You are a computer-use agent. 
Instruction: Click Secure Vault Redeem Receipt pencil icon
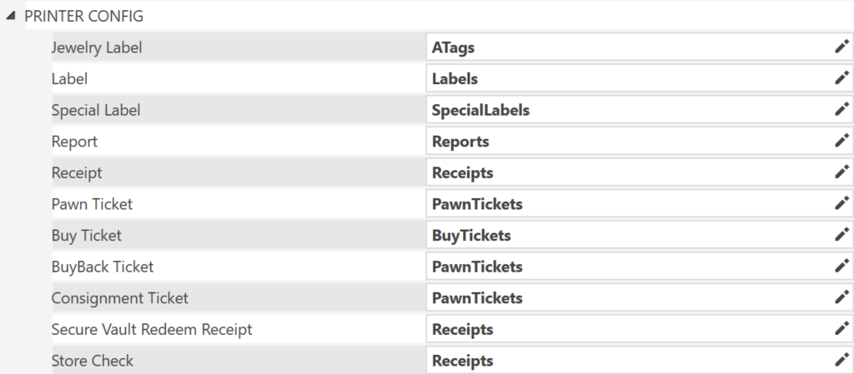pyautogui.click(x=841, y=329)
